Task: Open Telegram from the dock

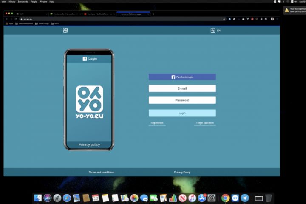Action: click(x=245, y=198)
